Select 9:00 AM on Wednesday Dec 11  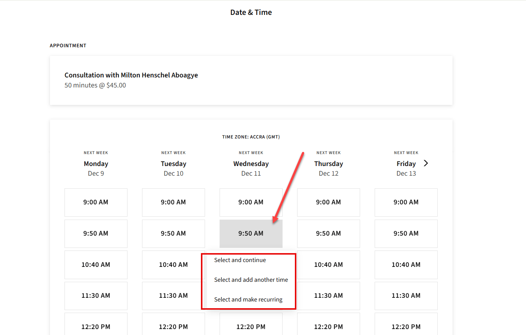click(x=251, y=202)
